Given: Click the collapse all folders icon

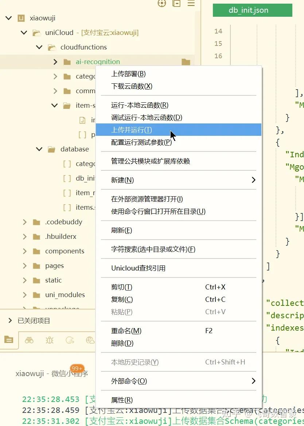Looking at the screenshot, I should coord(176,3).
